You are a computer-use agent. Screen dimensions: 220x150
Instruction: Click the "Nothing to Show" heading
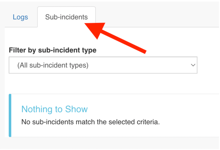pyautogui.click(x=54, y=109)
